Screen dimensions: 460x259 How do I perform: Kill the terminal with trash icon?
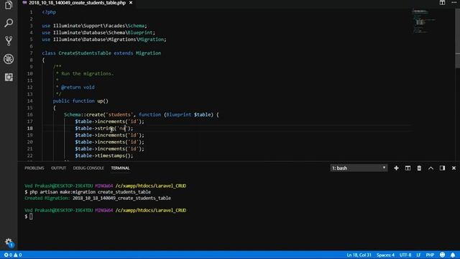click(x=419, y=168)
